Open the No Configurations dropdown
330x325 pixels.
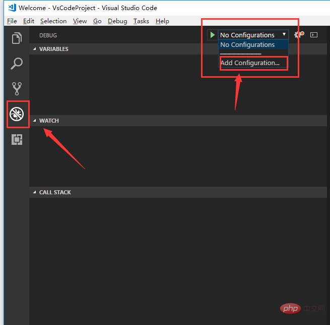coord(253,35)
